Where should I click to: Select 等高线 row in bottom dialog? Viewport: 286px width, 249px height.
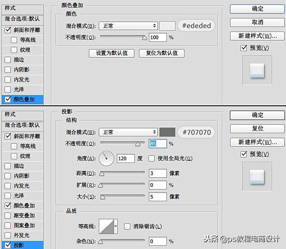(23, 146)
